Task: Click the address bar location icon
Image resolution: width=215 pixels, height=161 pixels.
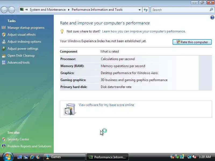Action: click(x=22, y=9)
